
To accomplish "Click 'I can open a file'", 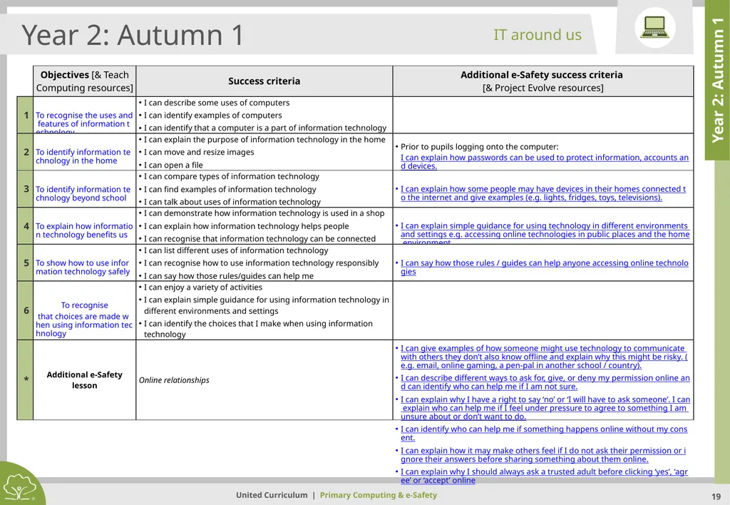I will pos(173,165).
